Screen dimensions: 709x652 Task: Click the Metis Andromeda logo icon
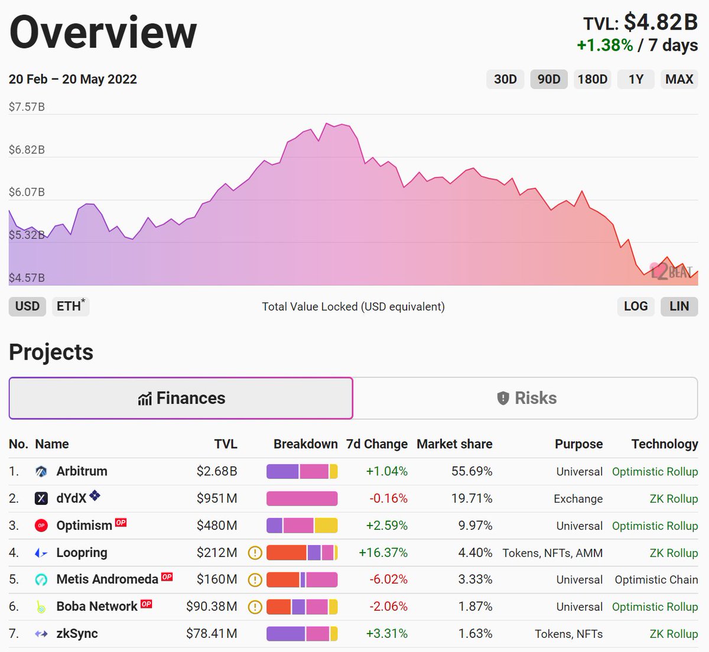pos(41,580)
